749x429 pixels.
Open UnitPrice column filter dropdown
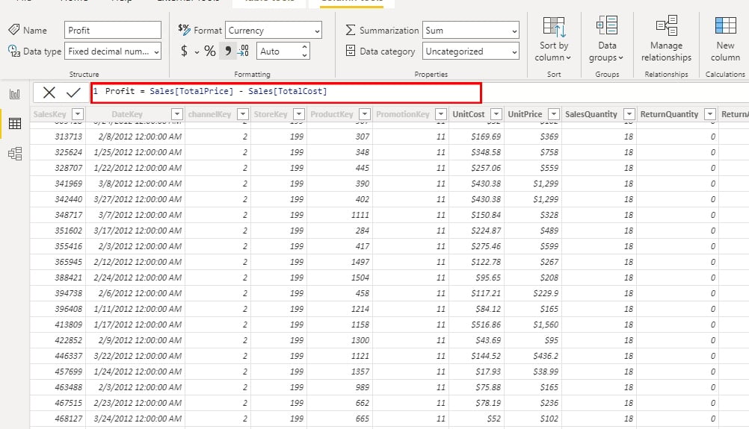tap(554, 114)
